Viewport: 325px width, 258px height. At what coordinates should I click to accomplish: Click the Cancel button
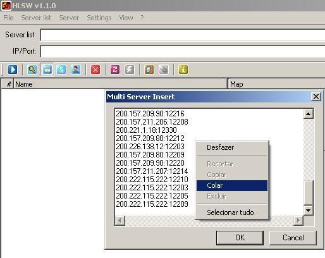pyautogui.click(x=293, y=238)
